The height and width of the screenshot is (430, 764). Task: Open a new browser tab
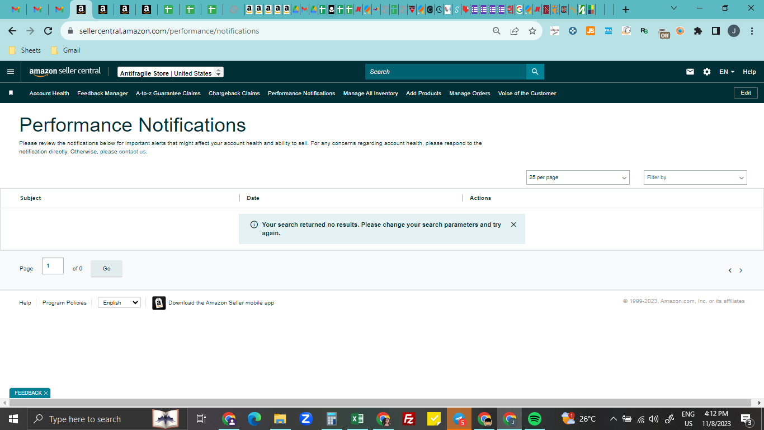(x=626, y=10)
